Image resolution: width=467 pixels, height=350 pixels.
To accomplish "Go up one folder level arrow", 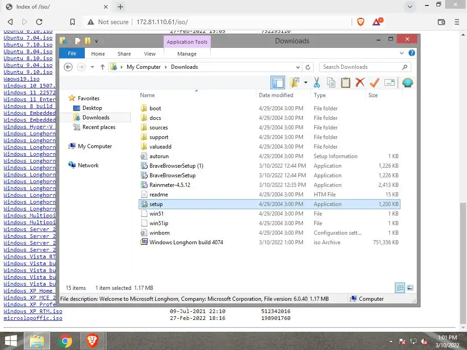I will pyautogui.click(x=103, y=67).
